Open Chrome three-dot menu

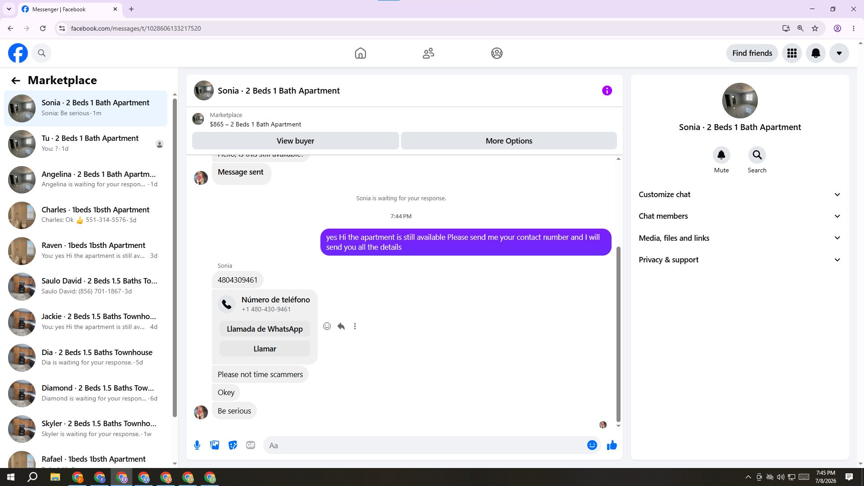[x=854, y=28]
